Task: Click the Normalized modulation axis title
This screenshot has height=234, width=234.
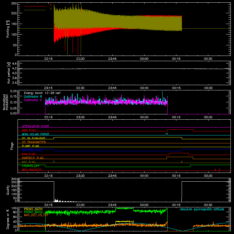Action: 6,102
